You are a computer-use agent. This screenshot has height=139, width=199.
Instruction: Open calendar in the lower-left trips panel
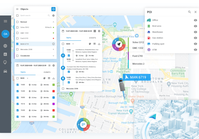pos(18,65)
